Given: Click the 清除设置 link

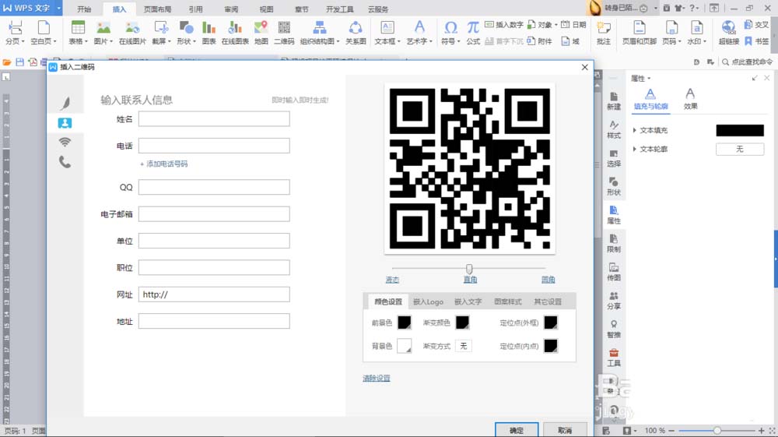Looking at the screenshot, I should [376, 378].
